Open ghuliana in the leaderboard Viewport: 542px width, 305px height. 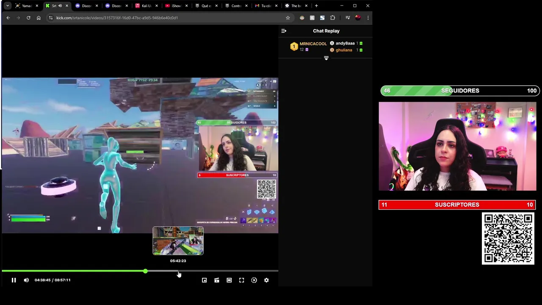[344, 50]
